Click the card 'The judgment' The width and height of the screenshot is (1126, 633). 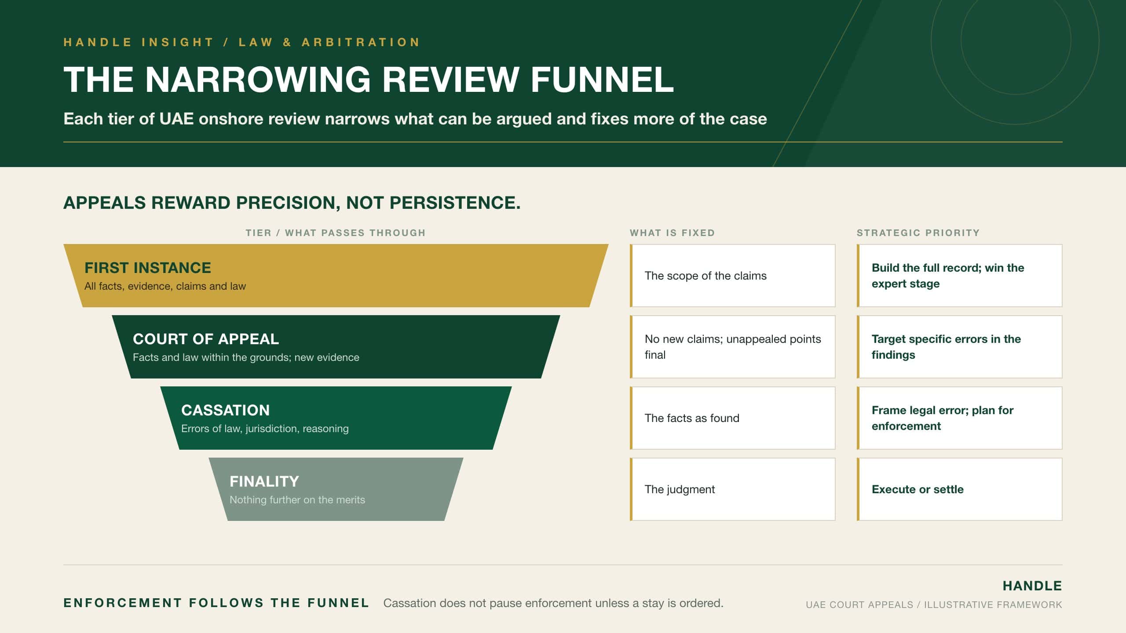pos(733,489)
